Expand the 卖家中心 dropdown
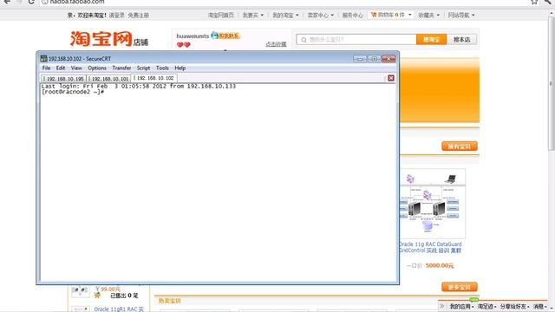Image resolution: width=555 pixels, height=312 pixels. click(x=320, y=16)
